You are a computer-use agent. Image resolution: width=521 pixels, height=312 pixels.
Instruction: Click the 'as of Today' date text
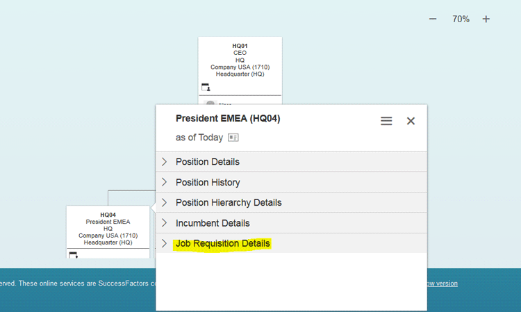(x=199, y=138)
